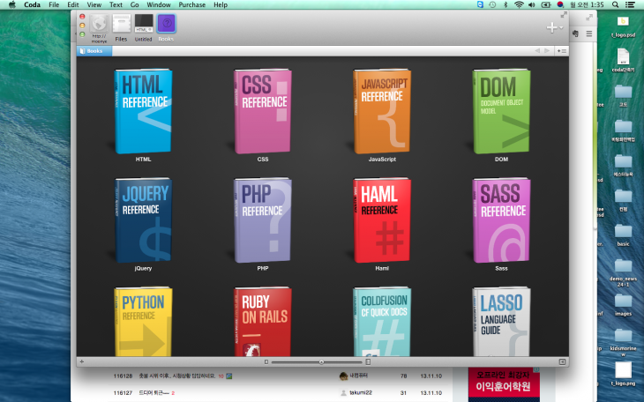644x402 pixels.
Task: Click the small book size icon
Action: tap(266, 361)
